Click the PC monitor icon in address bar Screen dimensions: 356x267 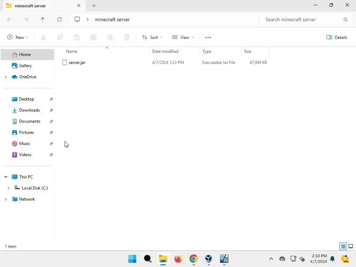pos(77,19)
